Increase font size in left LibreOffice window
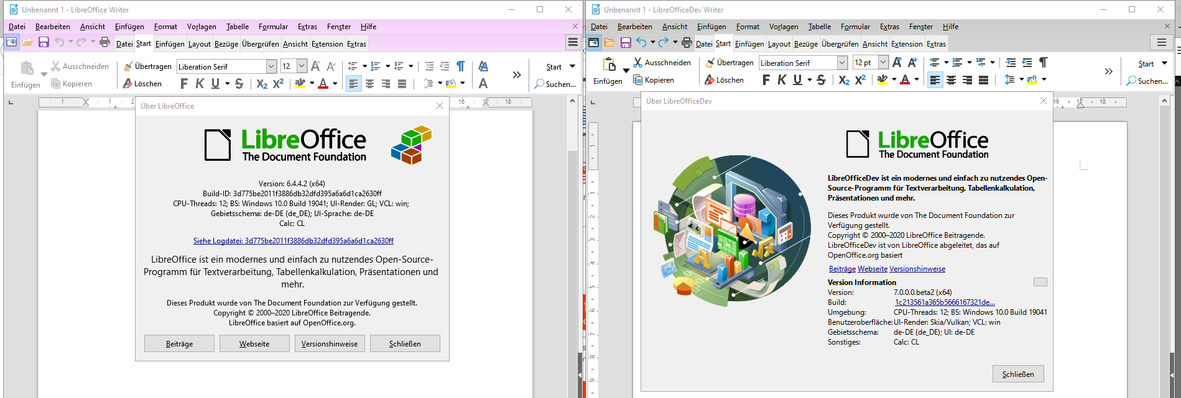 click(x=315, y=66)
